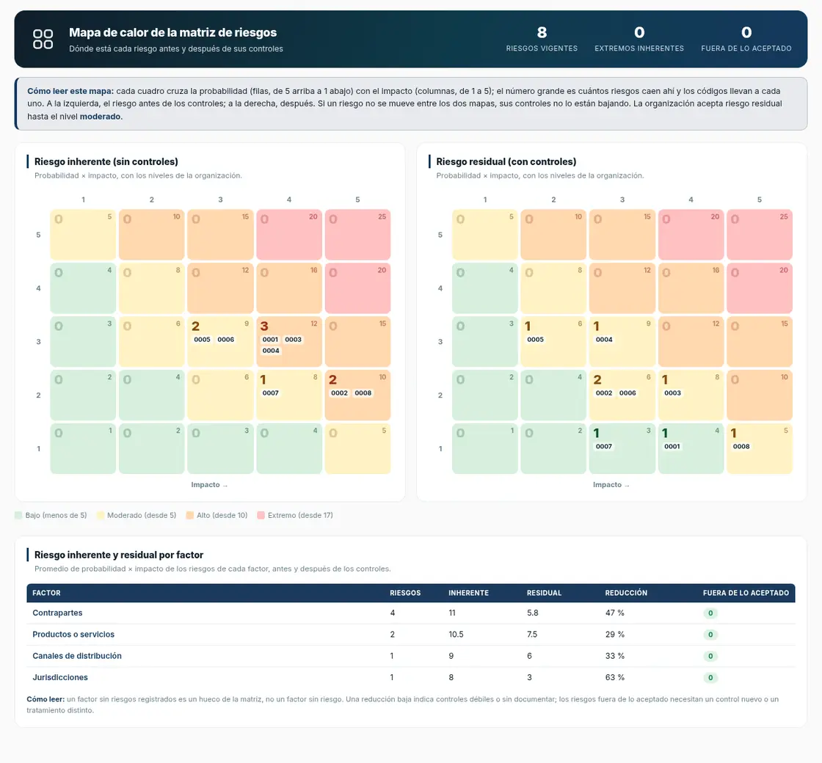Open the Jurisdicciones factor link
Screen dimensions: 822x763
tap(60, 677)
